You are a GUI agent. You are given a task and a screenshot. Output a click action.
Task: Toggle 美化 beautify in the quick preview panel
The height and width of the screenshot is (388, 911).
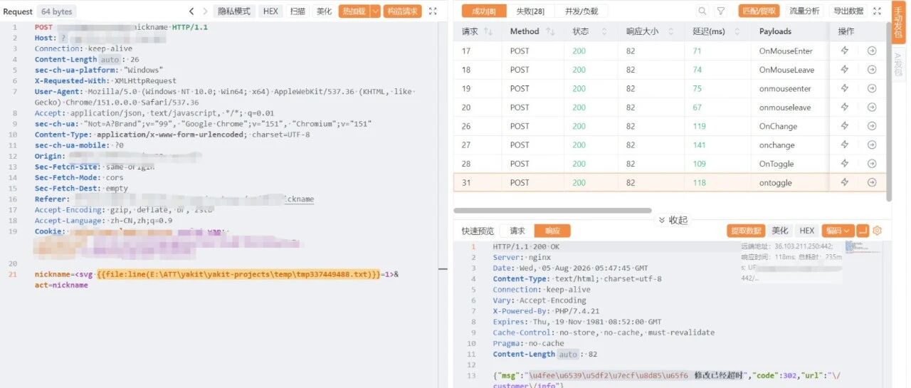tap(780, 231)
